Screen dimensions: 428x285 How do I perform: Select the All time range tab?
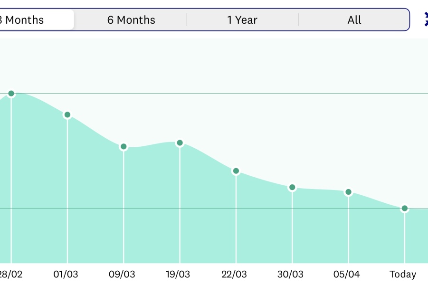tap(354, 20)
